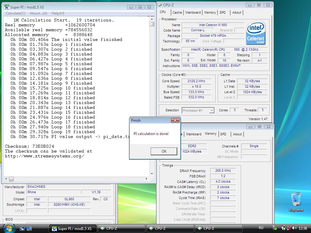Click the Checksum: 73E0B024 line
Screen dimensions: 311x233
pyautogui.click(x=29, y=147)
